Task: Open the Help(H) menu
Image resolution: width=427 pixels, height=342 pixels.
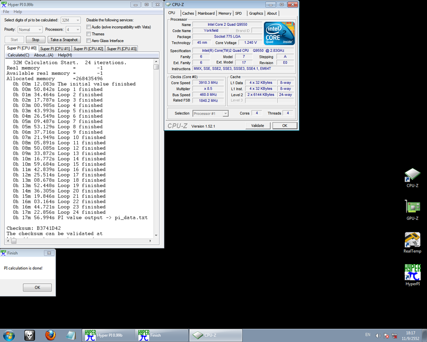Action: [x=65, y=55]
